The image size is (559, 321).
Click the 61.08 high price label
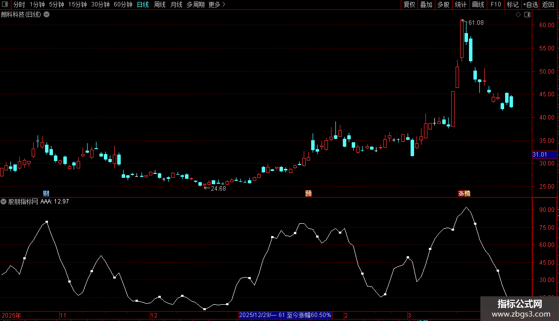(x=476, y=22)
